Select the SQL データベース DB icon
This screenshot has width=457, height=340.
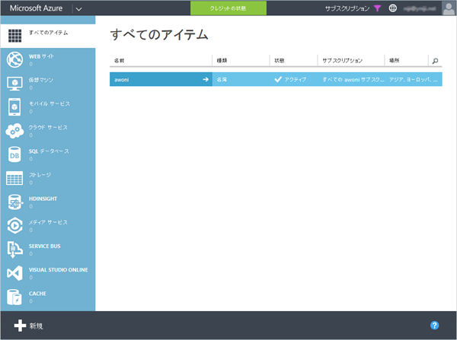tap(14, 154)
